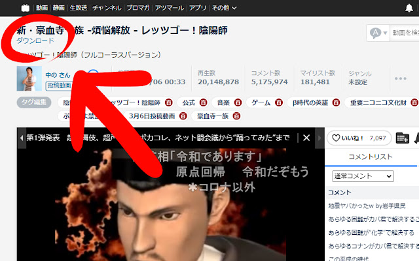Click the dictionary icon beside ゲーム tag
This screenshot has width=419, height=261.
click(278, 102)
